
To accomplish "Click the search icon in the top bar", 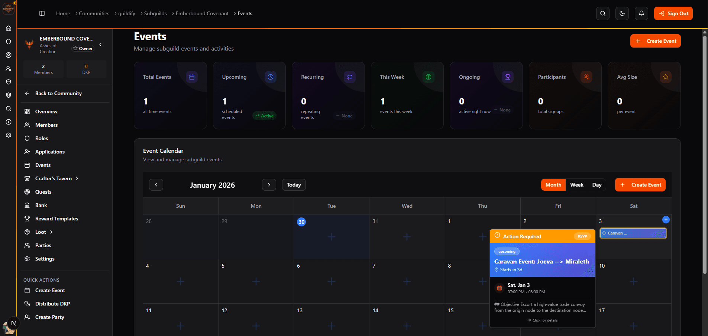I will 603,13.
